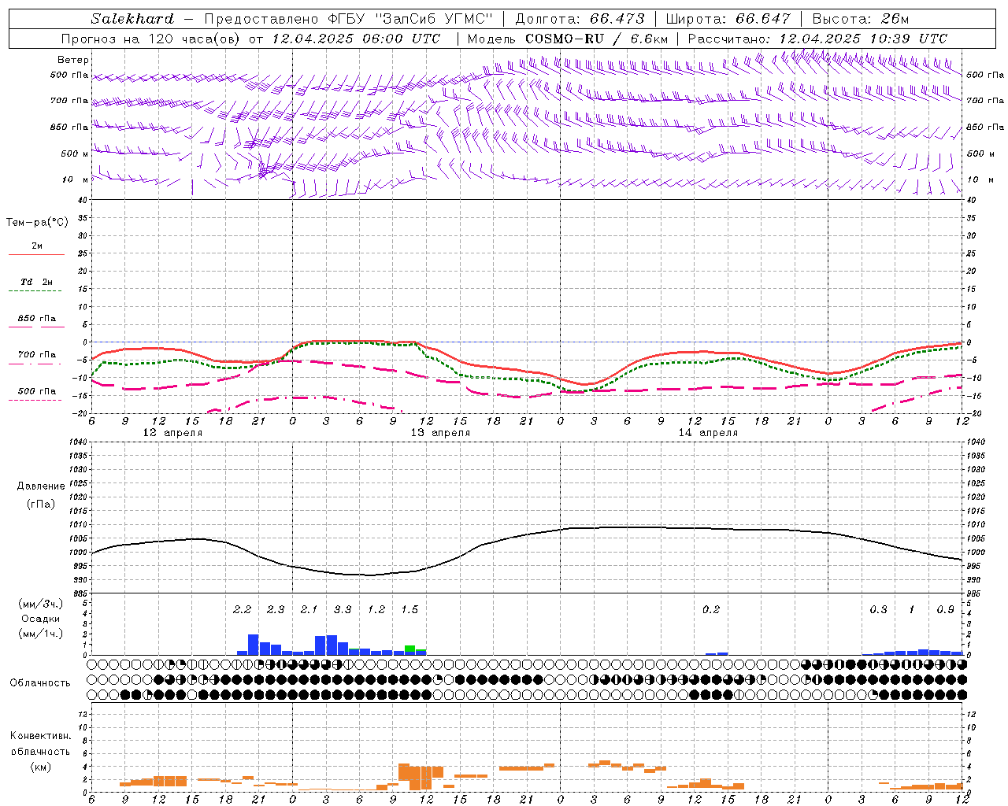This screenshot has width=1008, height=806.
Task: Select the 13 апреля date label
Action: click(440, 433)
